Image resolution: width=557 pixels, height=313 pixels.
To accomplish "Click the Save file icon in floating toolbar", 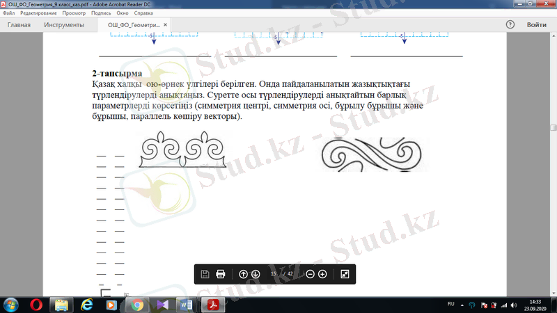I will coord(205,274).
